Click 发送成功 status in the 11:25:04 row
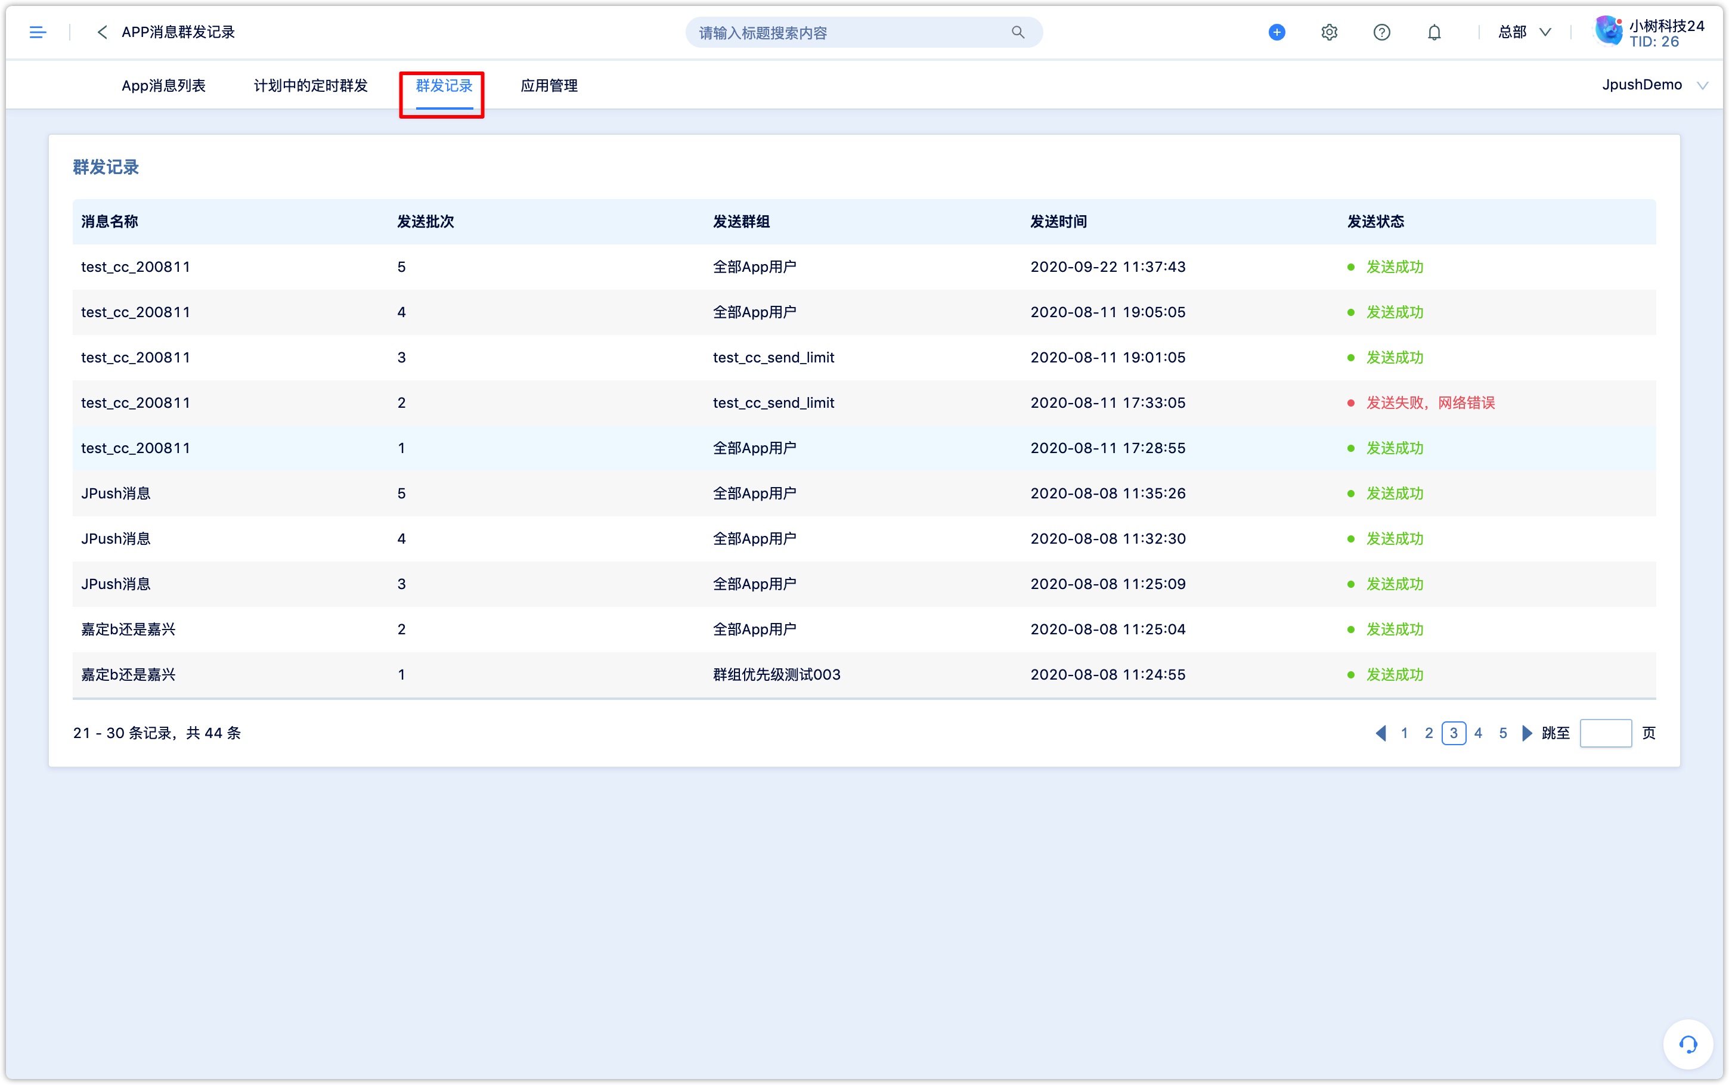The image size is (1729, 1085). point(1394,630)
